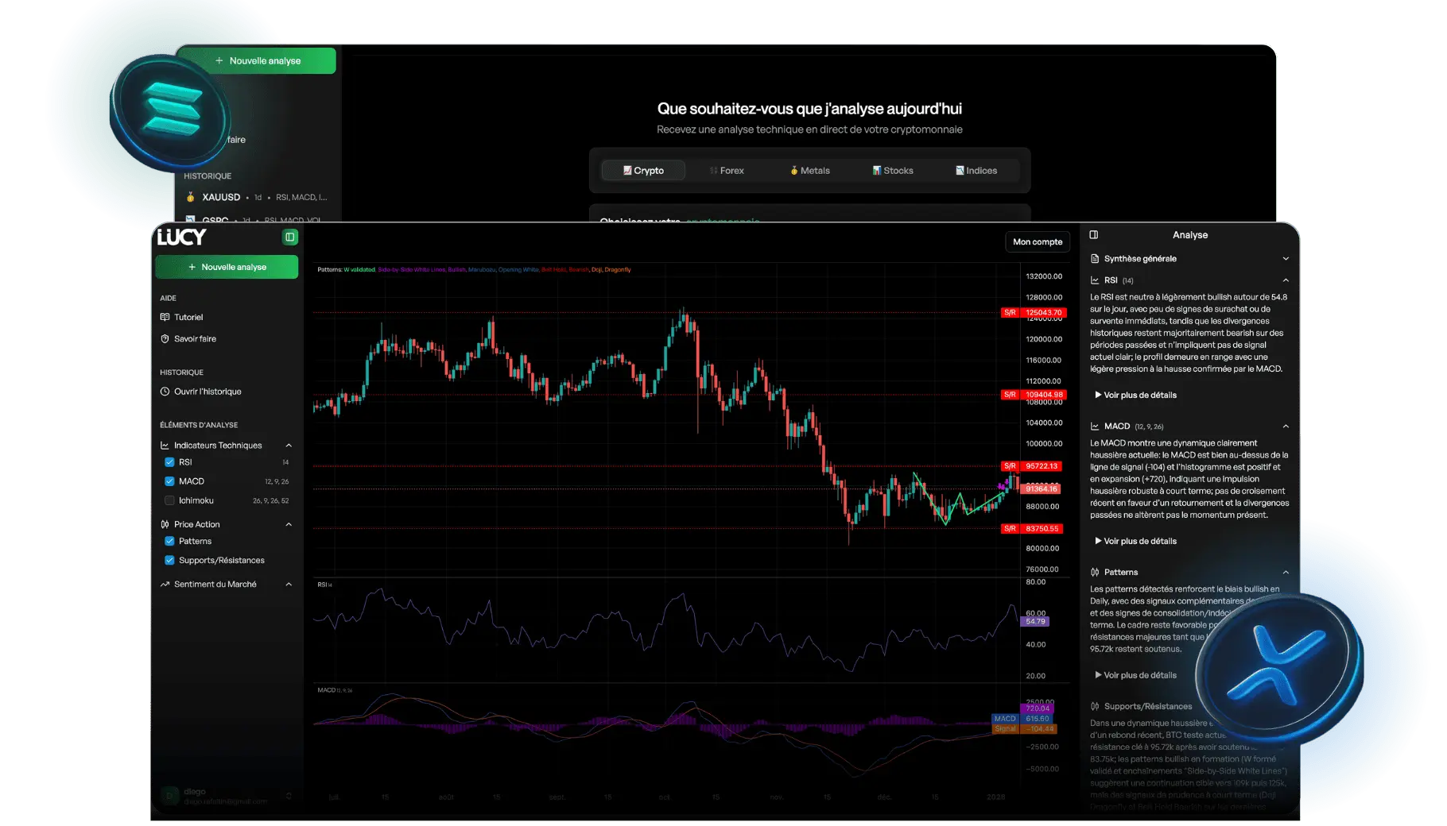Image resolution: width=1447 pixels, height=826 pixels.
Task: Click the Savoir faire shield icon
Action: [165, 338]
